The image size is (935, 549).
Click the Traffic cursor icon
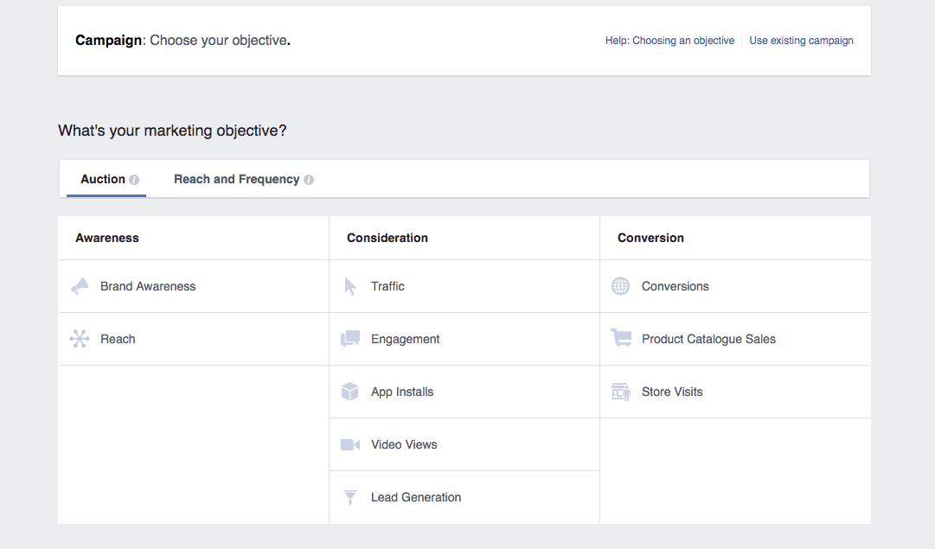pos(350,286)
